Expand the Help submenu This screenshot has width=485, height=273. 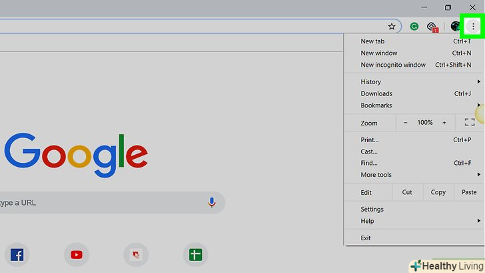point(414,221)
